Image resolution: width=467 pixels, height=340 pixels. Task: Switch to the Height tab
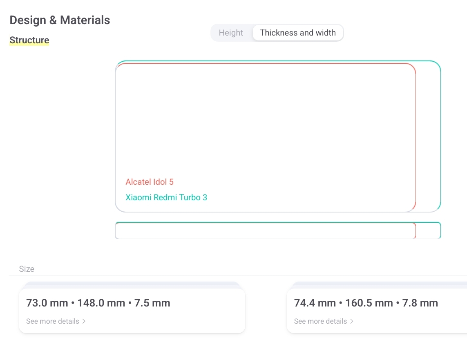[231, 33]
